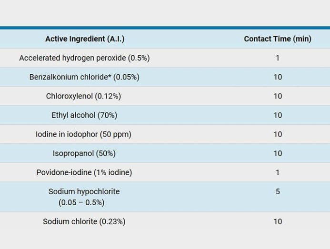Viewport: 330px width, 249px height.
Task: Select the Accelerated hydrogen peroxide (0.5%) cell
Action: (x=84, y=58)
